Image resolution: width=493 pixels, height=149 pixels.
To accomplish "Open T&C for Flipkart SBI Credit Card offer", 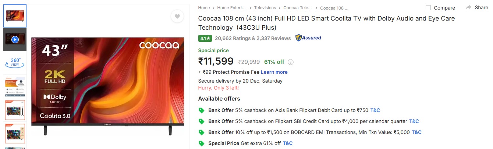I will click(x=414, y=121).
